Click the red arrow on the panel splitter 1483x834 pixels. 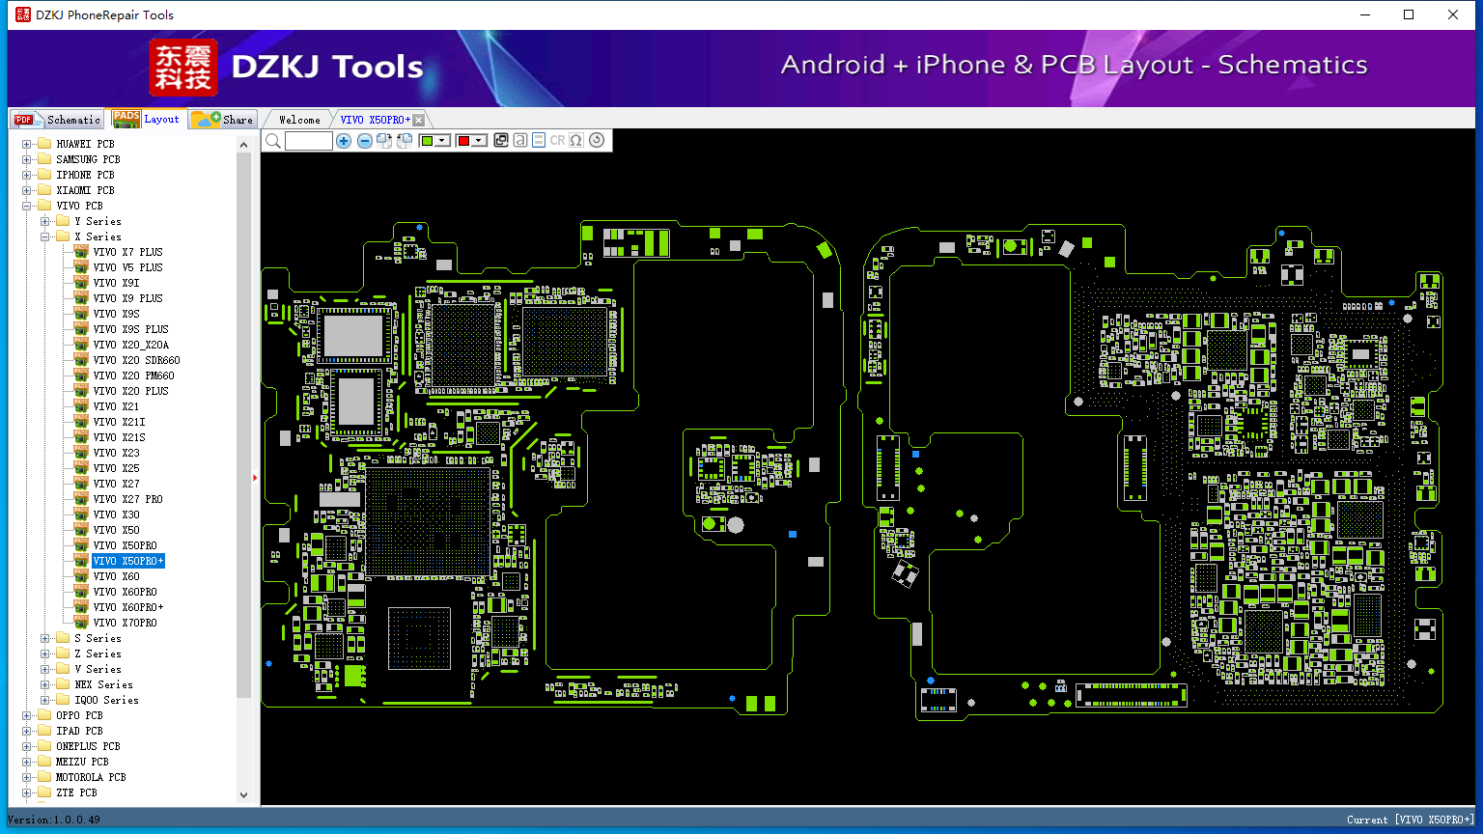click(255, 477)
